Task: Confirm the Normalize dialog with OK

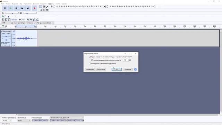Action: 117,69
